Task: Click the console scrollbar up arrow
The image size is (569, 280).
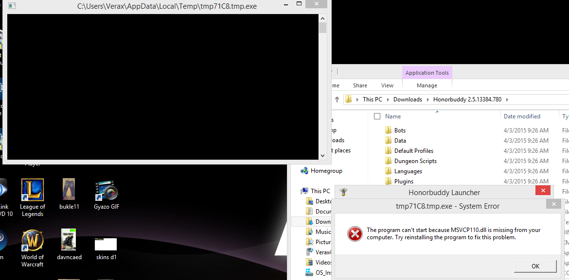Action: tap(322, 18)
